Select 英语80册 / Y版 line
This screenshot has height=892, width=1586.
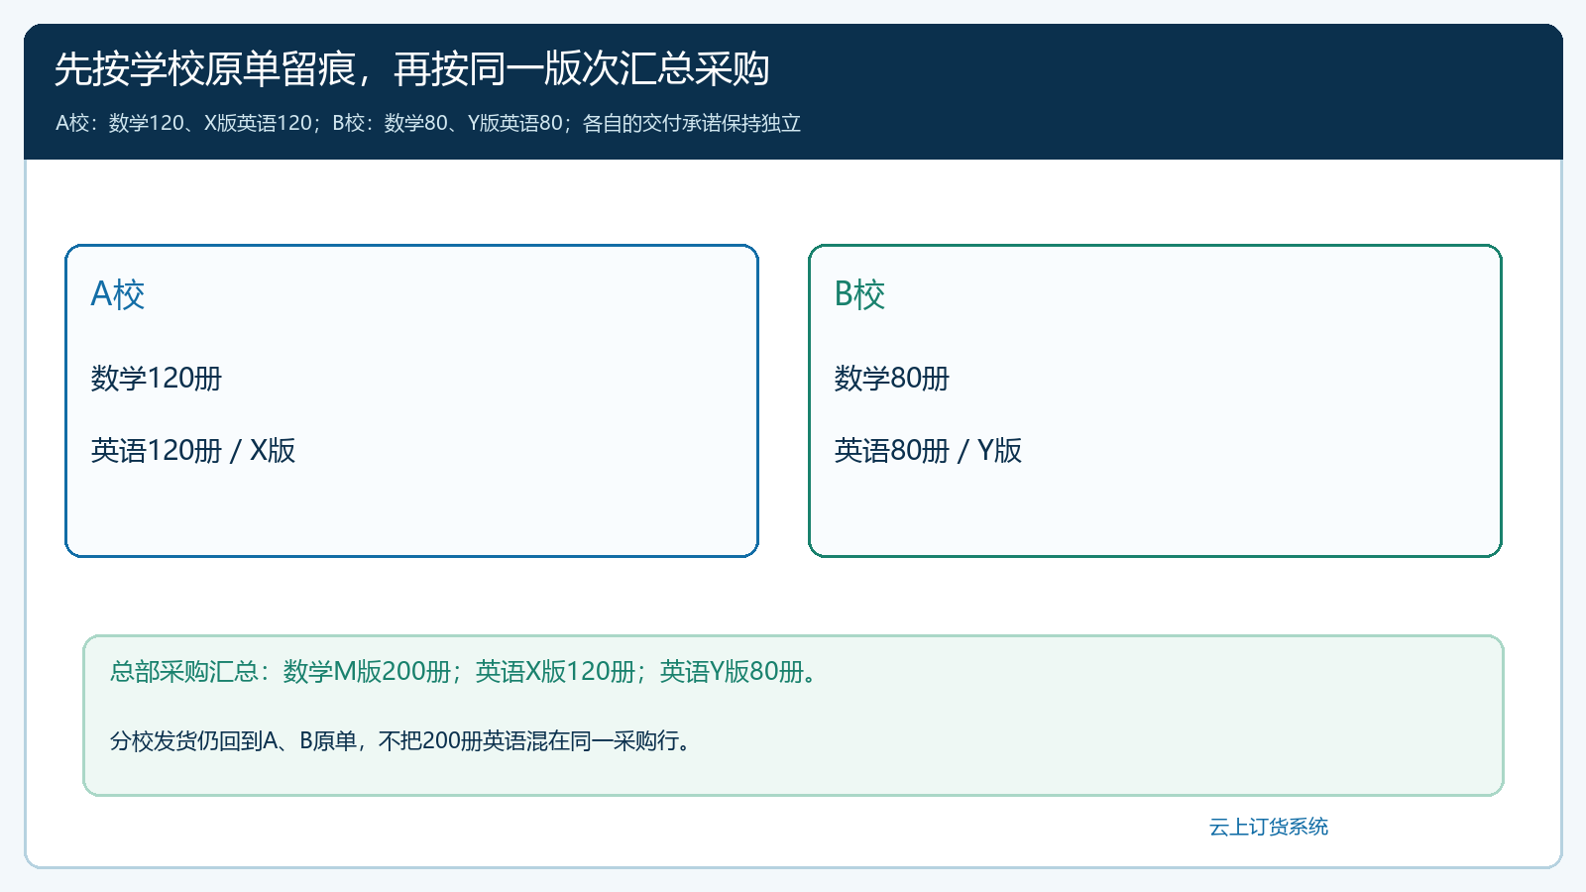point(928,450)
